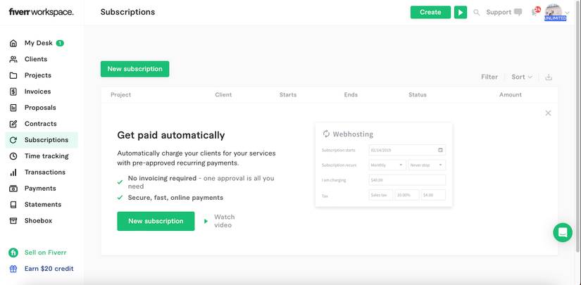Click the Shoebox archive icon
Viewport: 581px width, 285px height.
(x=13, y=220)
